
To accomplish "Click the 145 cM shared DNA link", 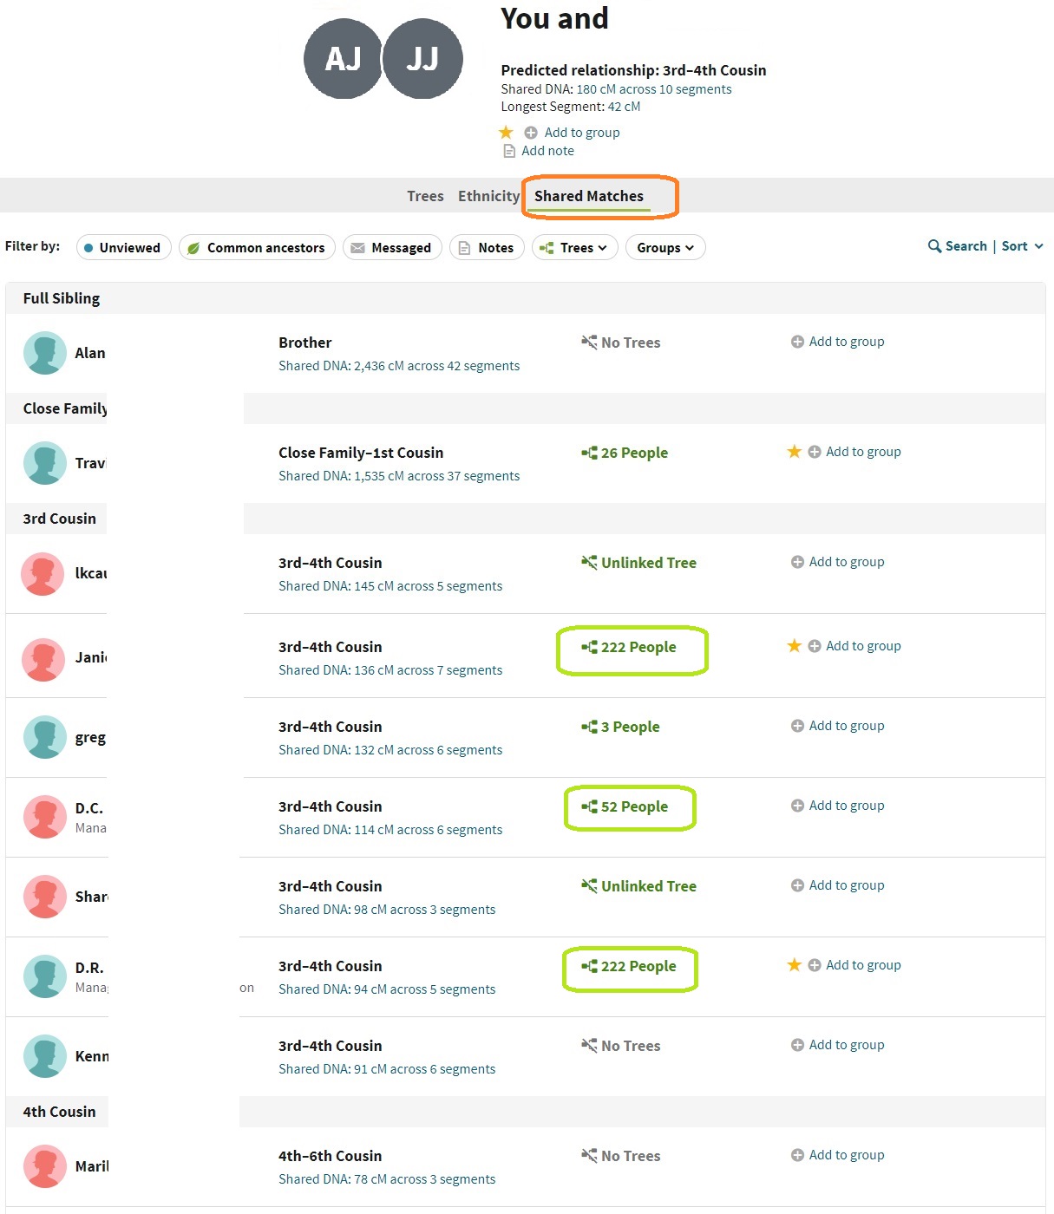I will coord(390,586).
